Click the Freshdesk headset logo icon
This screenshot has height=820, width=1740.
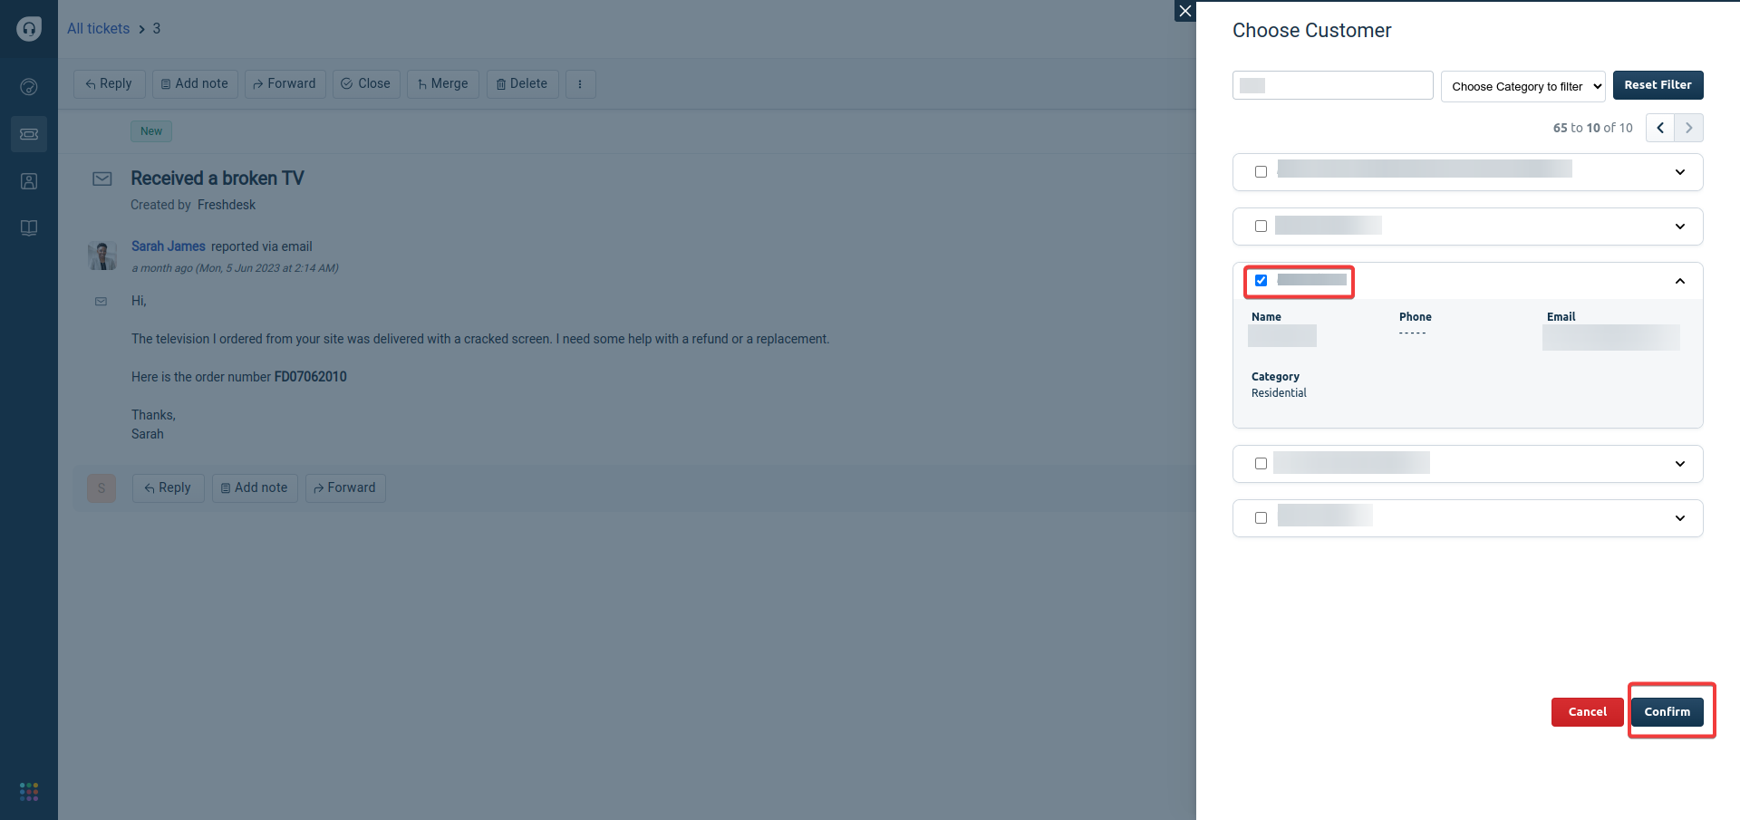[29, 29]
